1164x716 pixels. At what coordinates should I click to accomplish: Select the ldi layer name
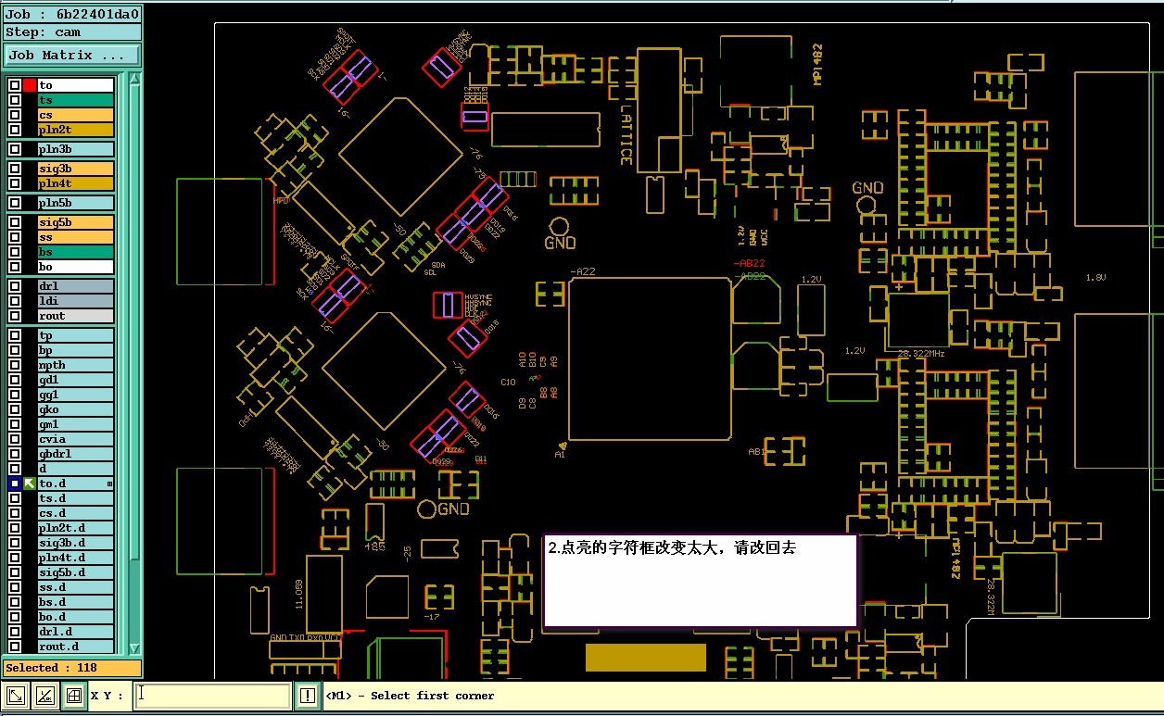pos(75,302)
